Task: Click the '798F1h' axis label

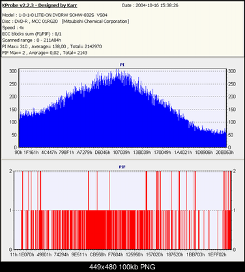Action: point(66,153)
